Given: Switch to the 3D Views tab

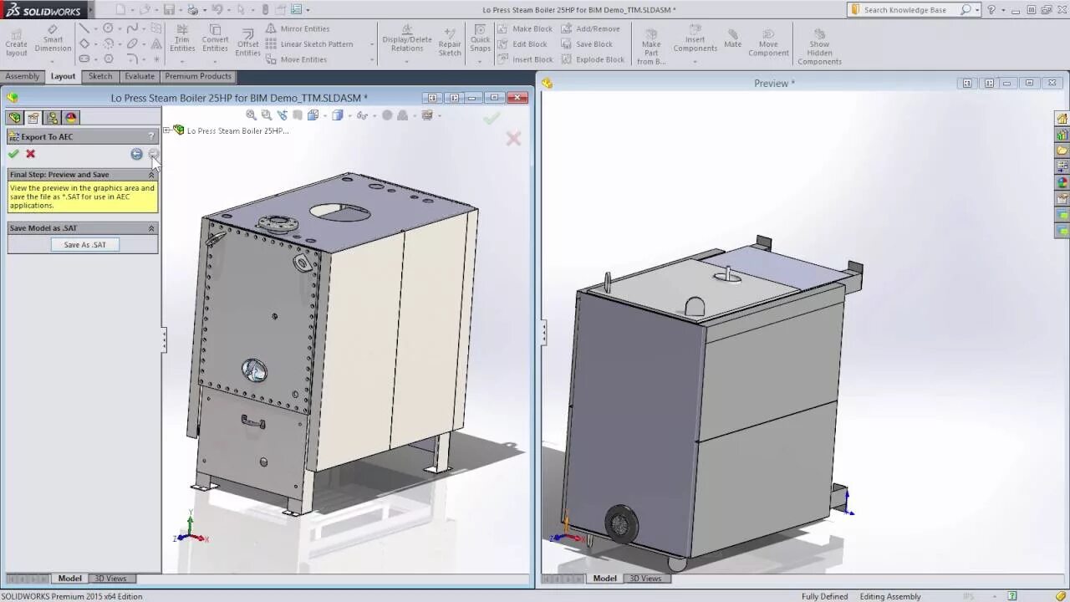Looking at the screenshot, I should pyautogui.click(x=110, y=578).
